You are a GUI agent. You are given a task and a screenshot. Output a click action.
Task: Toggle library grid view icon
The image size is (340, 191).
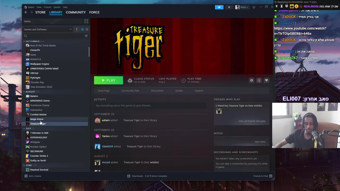[86, 21]
